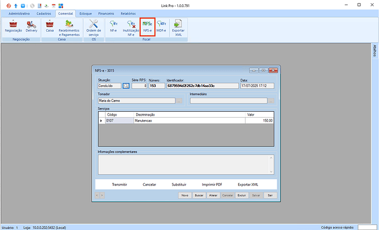379x230 pixels.
Task: Open Ordem de serviço tools icon
Action: 93,24
